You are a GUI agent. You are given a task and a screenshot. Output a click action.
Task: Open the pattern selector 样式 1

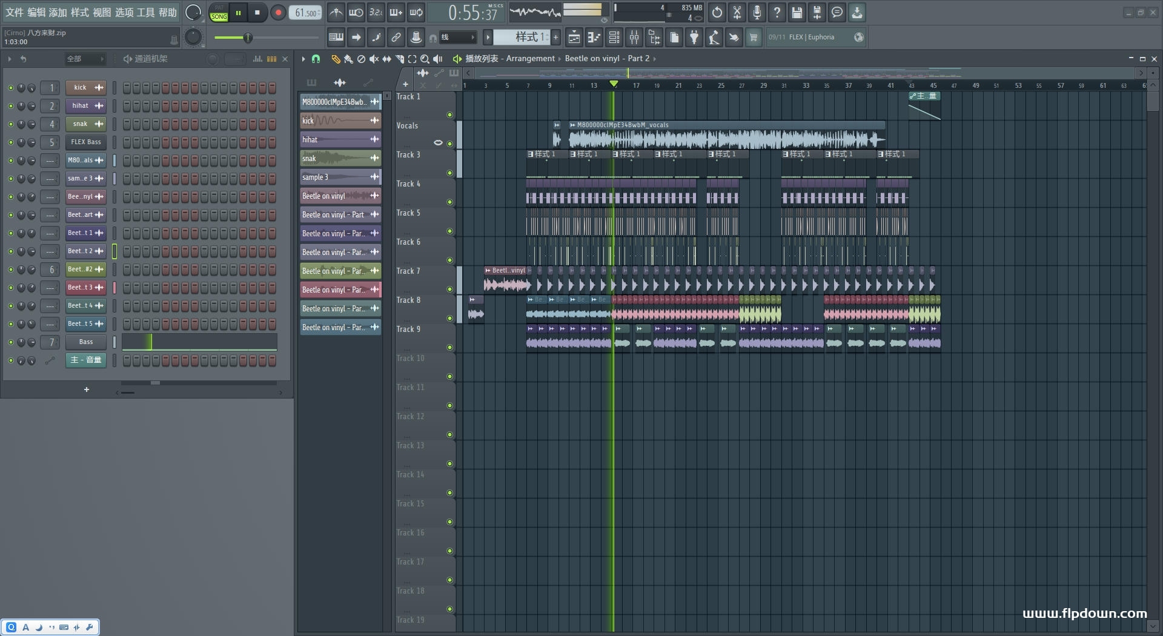click(522, 38)
